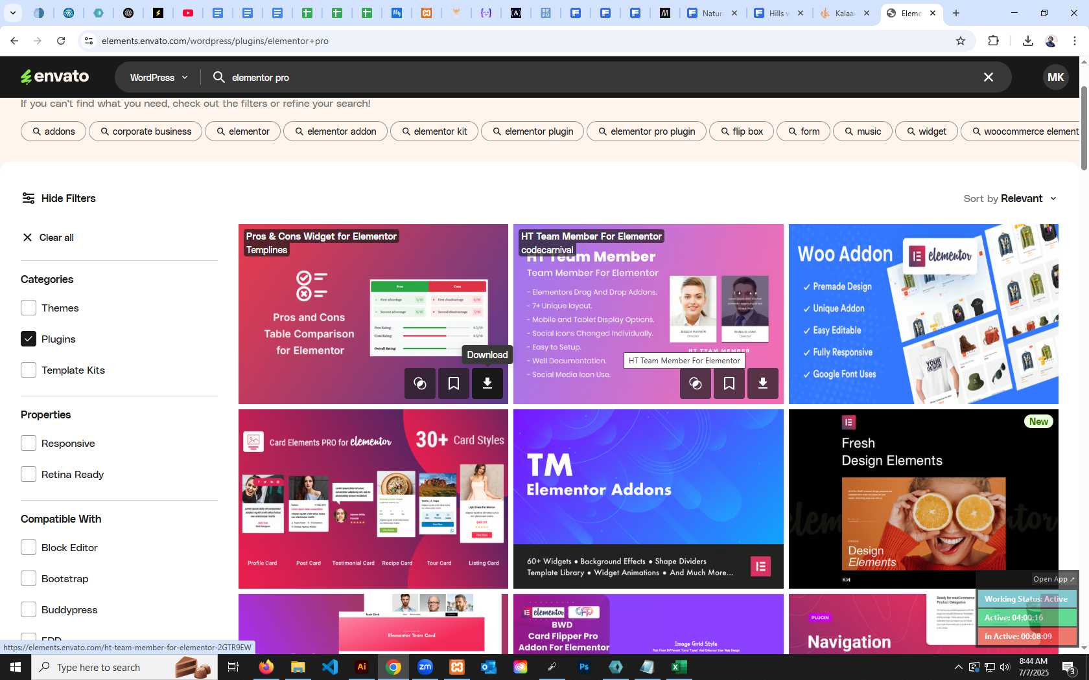Open new browser tab
The image size is (1089, 680).
956,13
